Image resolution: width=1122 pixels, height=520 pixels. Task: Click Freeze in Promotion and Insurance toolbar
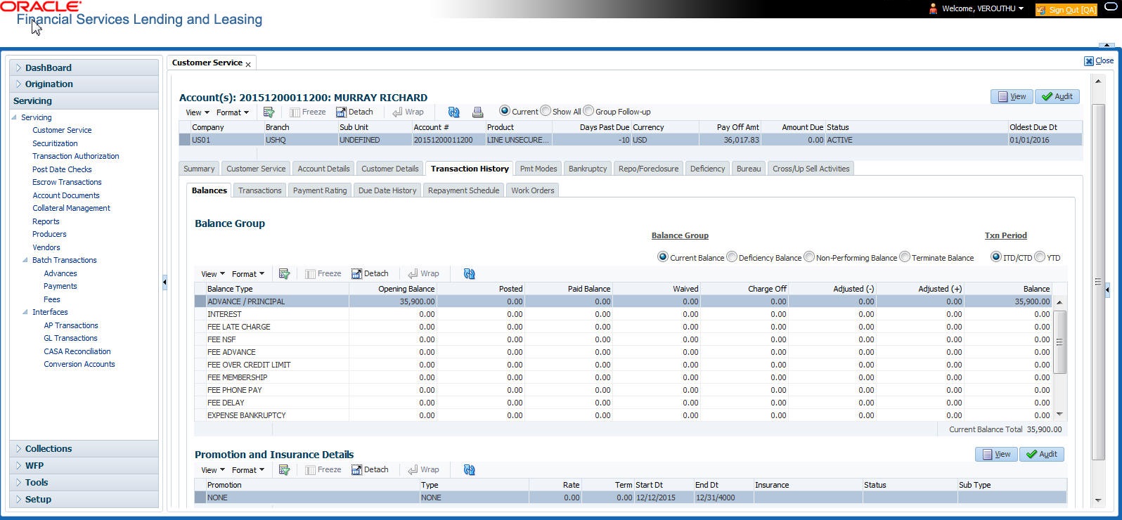(323, 469)
